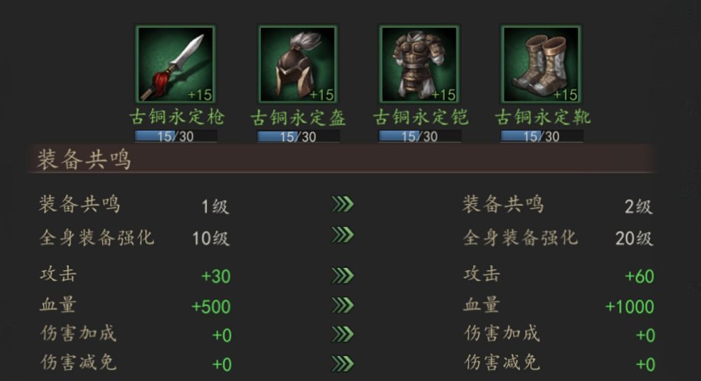This screenshot has height=381, width=701.
Task: Click the 15/30 progress bar under 古铜永定靴
Action: pos(542,136)
